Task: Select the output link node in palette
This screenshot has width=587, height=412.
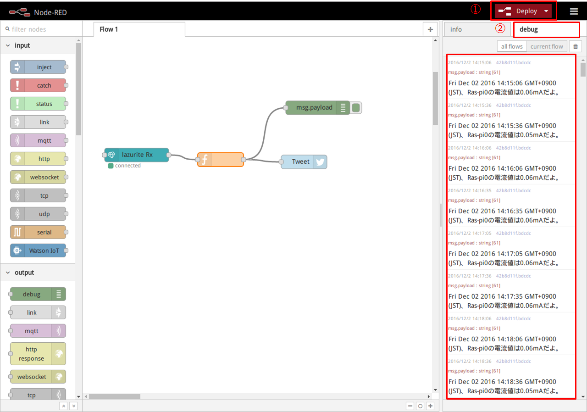Action: coord(38,312)
